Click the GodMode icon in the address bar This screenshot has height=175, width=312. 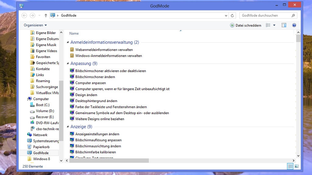[53, 15]
